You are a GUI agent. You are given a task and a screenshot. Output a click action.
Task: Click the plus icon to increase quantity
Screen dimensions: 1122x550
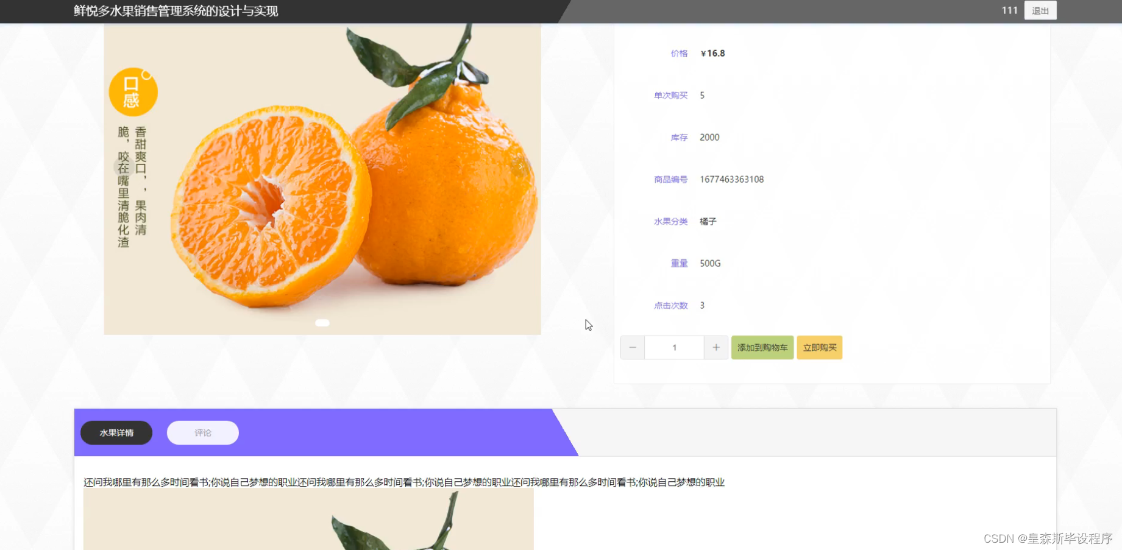coord(715,347)
